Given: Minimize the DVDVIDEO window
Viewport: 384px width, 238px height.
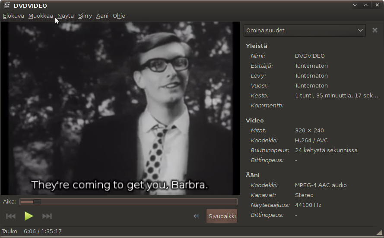Looking at the screenshot, I should click(355, 6).
